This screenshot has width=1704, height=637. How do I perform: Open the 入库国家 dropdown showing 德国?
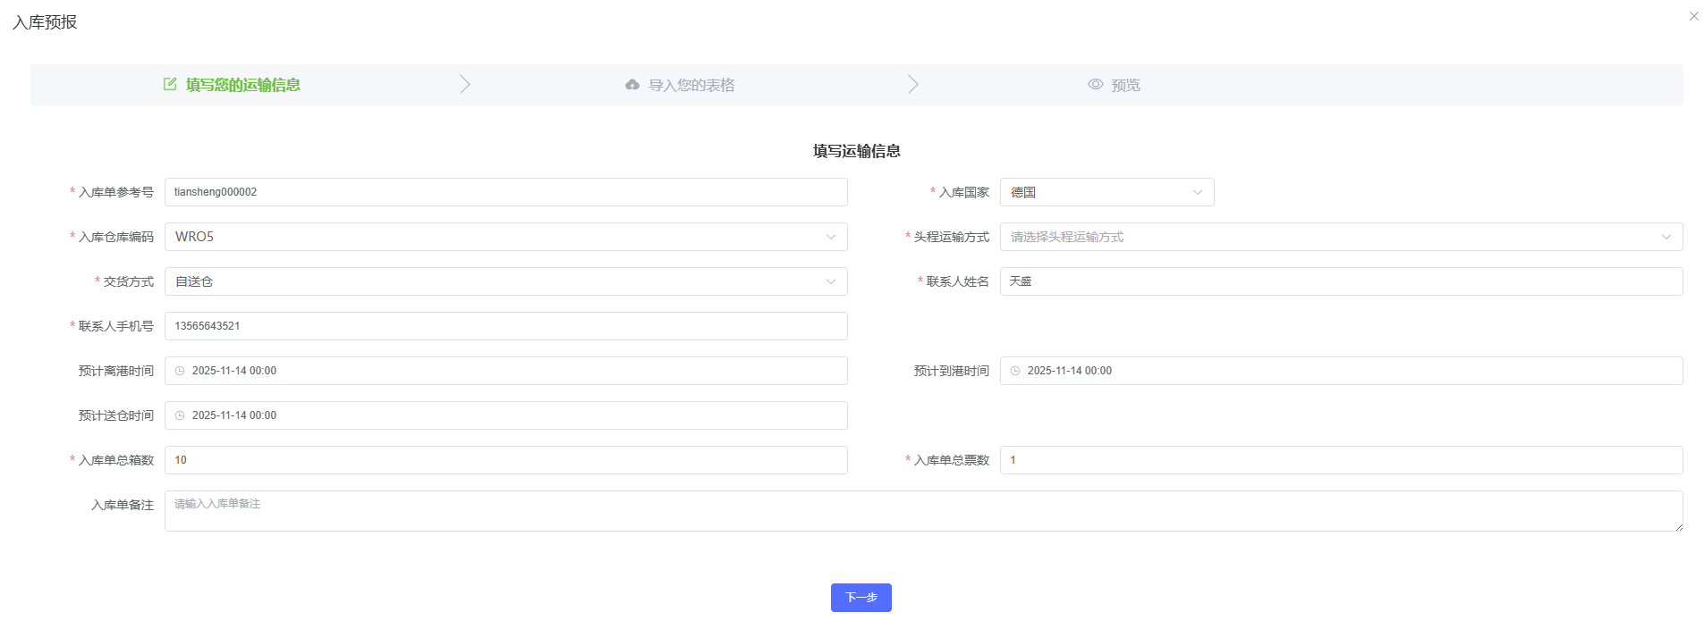pyautogui.click(x=1106, y=192)
